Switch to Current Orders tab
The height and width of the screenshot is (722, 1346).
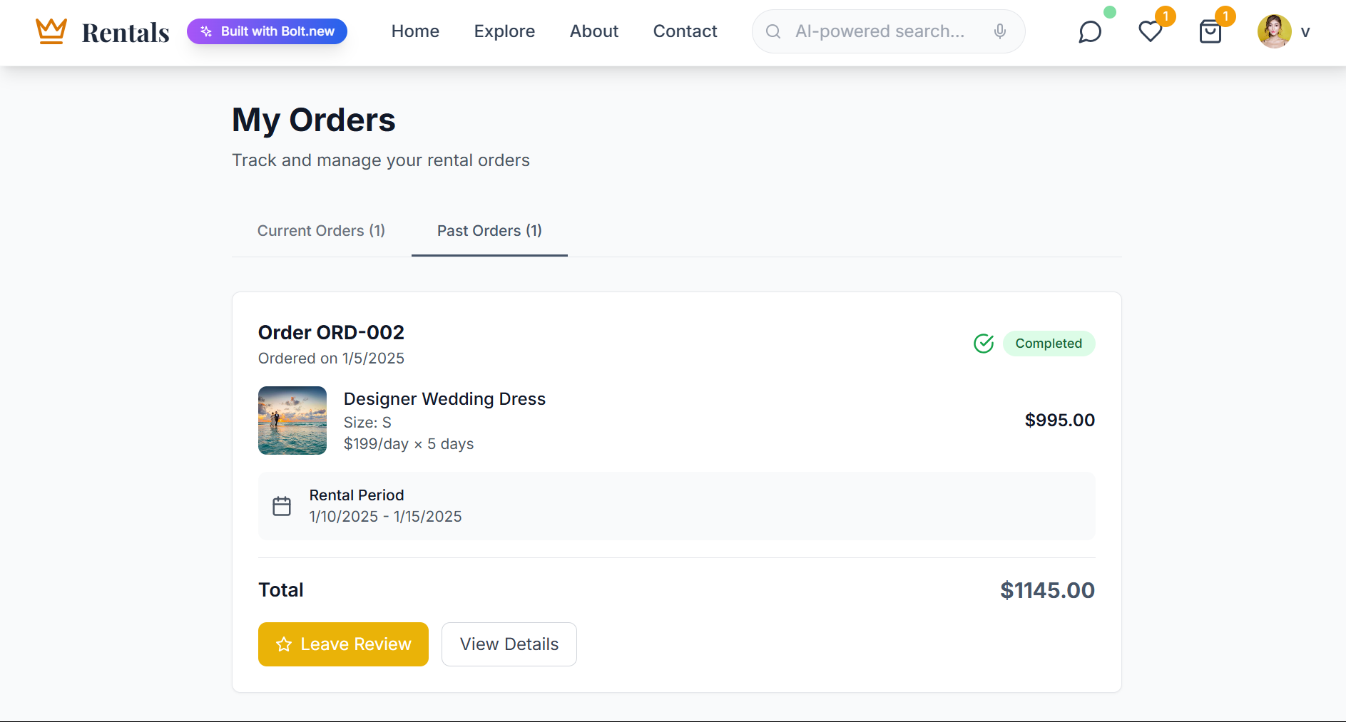[x=321, y=231]
